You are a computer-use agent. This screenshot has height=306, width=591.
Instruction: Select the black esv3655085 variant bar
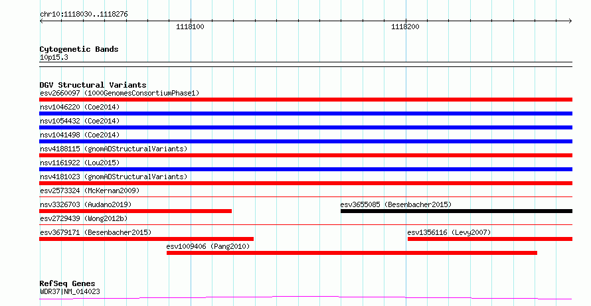click(x=456, y=211)
